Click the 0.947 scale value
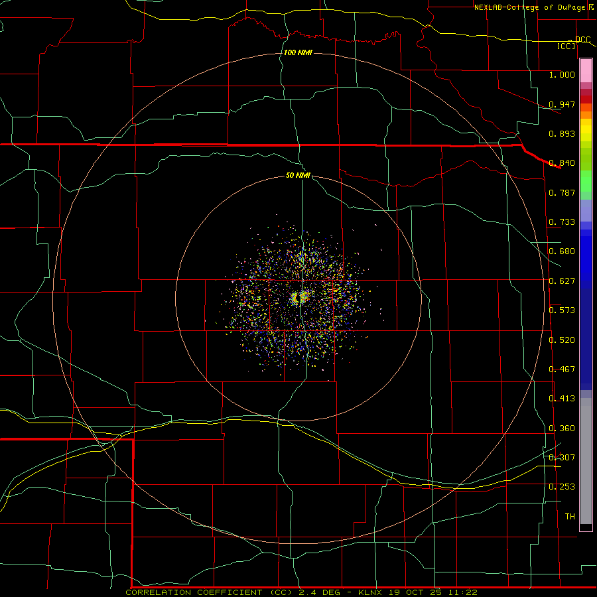The height and width of the screenshot is (597, 597). pos(562,104)
